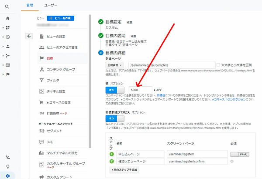Toggle the 必須 いいえ switch

point(239,154)
